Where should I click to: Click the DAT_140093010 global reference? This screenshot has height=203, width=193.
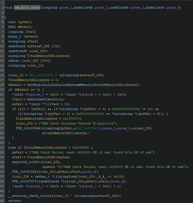click(x=41, y=75)
